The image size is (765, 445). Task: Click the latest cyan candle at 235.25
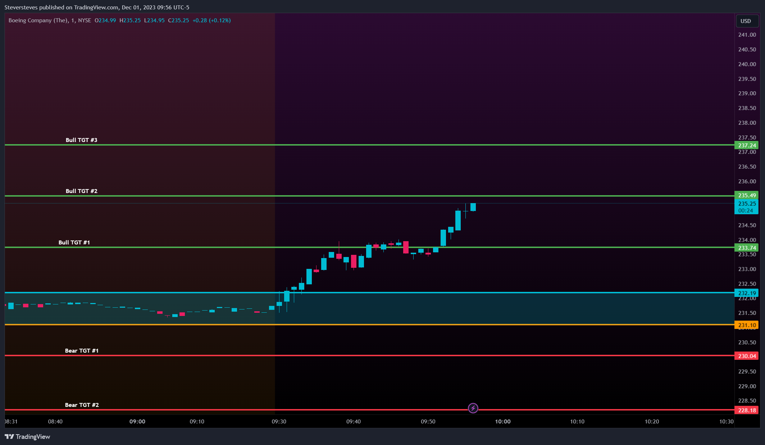[473, 207]
